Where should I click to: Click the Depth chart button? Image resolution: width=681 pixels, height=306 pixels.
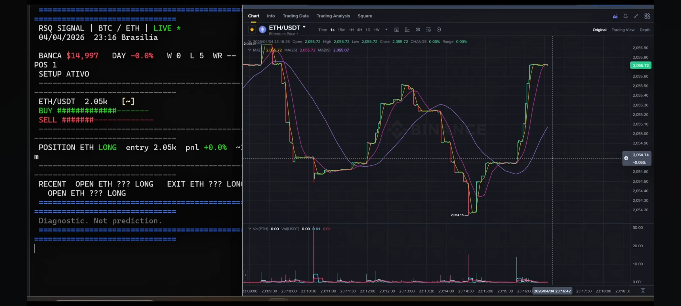(645, 30)
